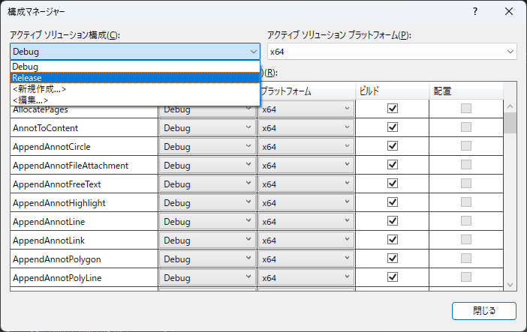The height and width of the screenshot is (332, 527).
Task: Select the AppendAnnotFileAttachment project row
Action: coord(83,166)
